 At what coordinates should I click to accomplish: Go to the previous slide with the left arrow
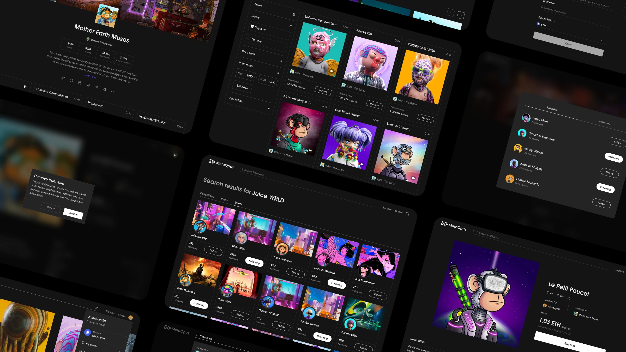(x=450, y=13)
